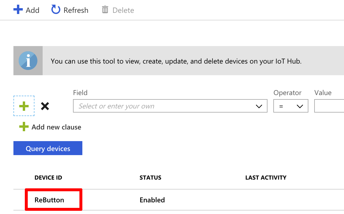Click the Enabled status cell
The width and height of the screenshot is (344, 214).
pos(152,200)
